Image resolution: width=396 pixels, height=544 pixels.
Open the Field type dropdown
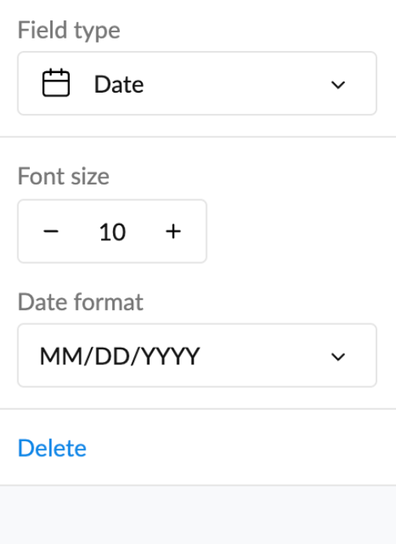coord(197,83)
